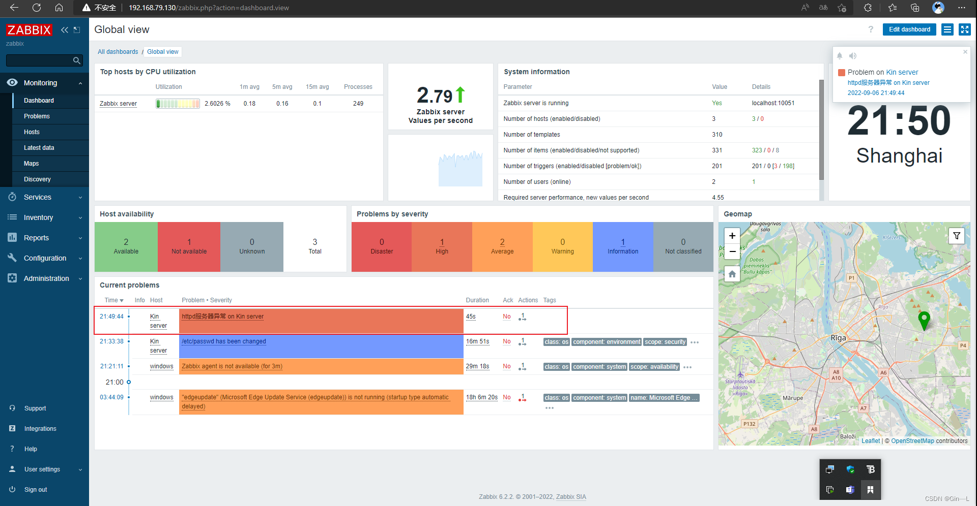
Task: Open browser favorites star icon
Action: pyautogui.click(x=893, y=8)
